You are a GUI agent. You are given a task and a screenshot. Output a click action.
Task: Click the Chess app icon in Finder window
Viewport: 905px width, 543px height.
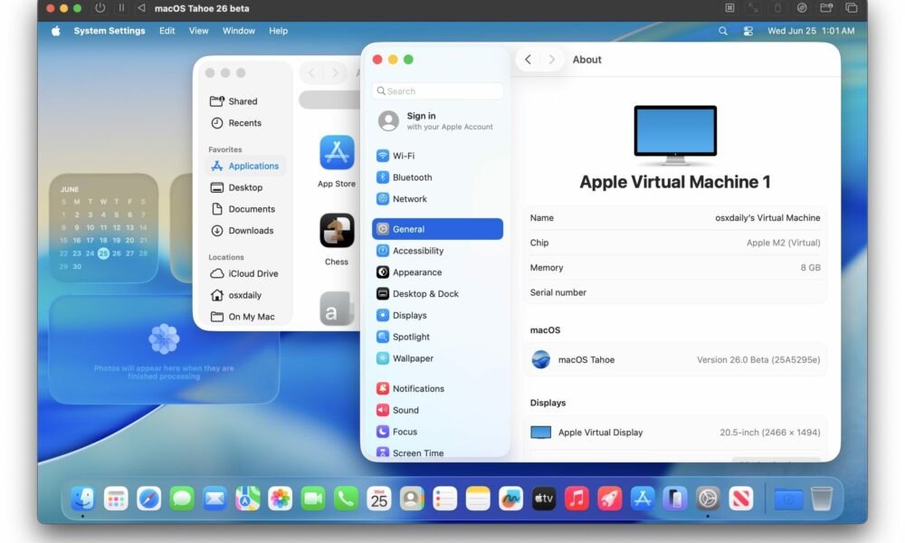click(337, 230)
